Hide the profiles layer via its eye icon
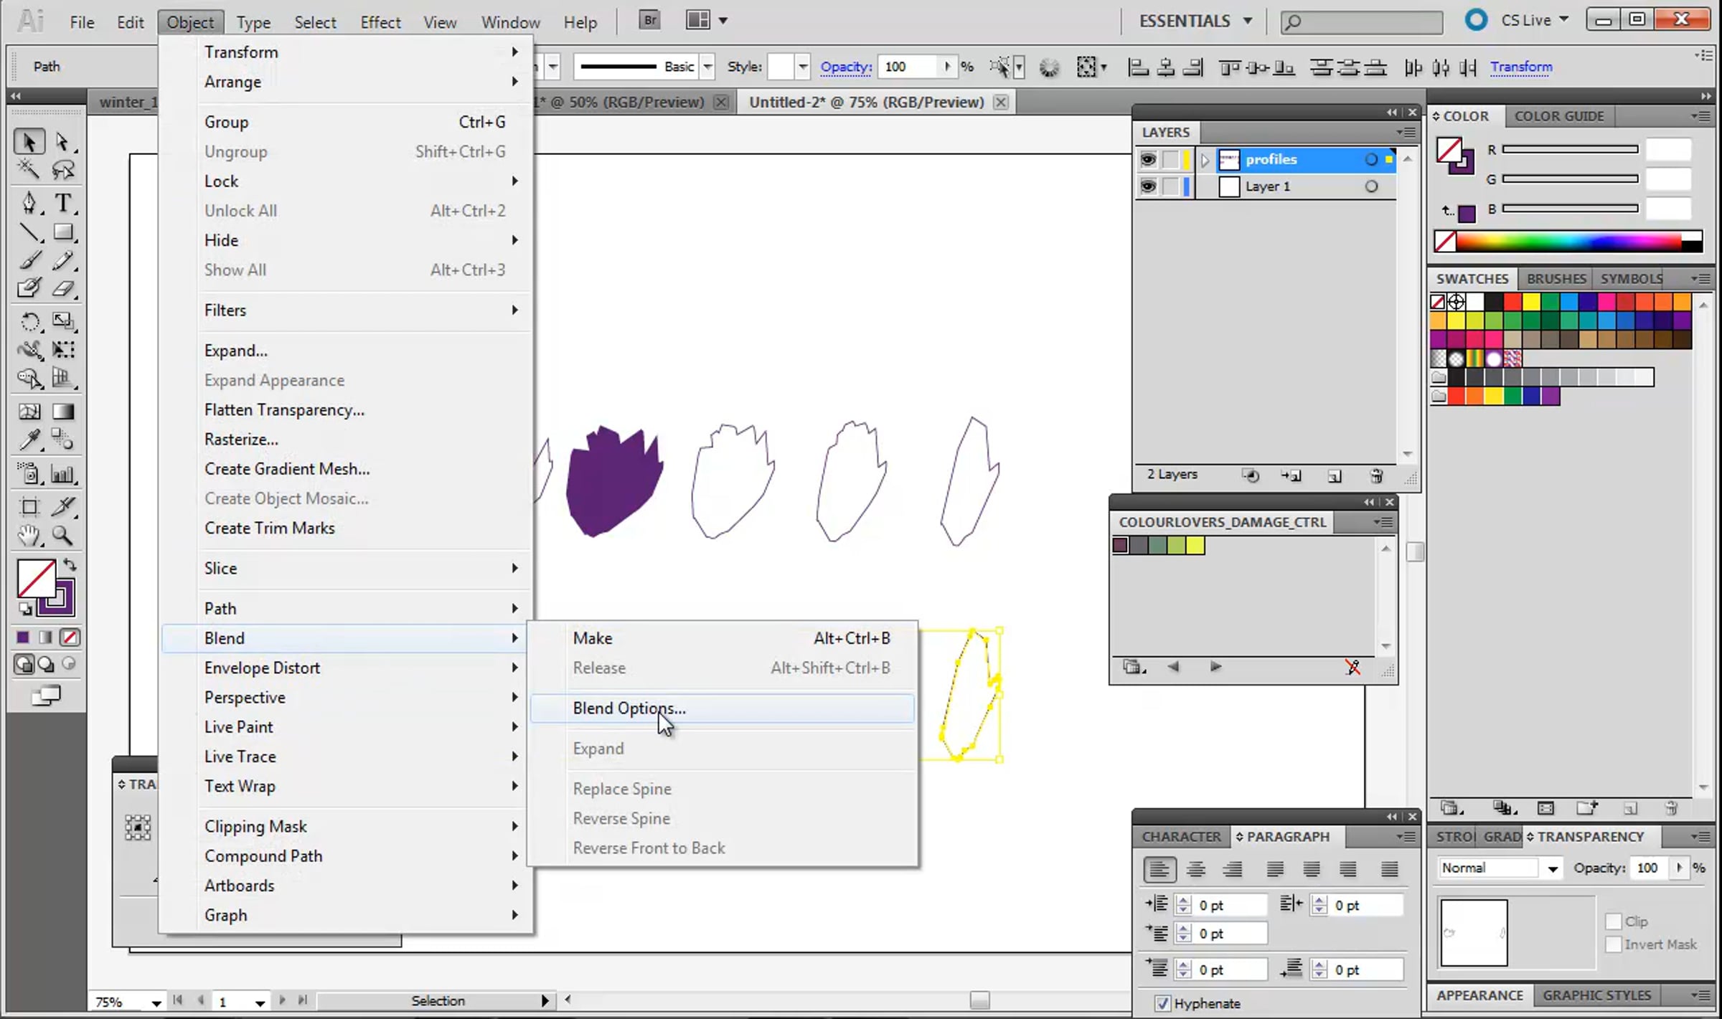This screenshot has height=1019, width=1722. (x=1148, y=159)
